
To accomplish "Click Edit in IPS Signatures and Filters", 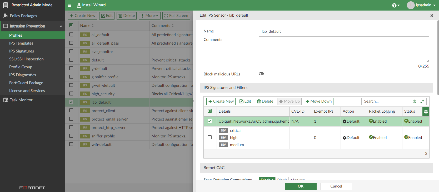I will click(245, 101).
